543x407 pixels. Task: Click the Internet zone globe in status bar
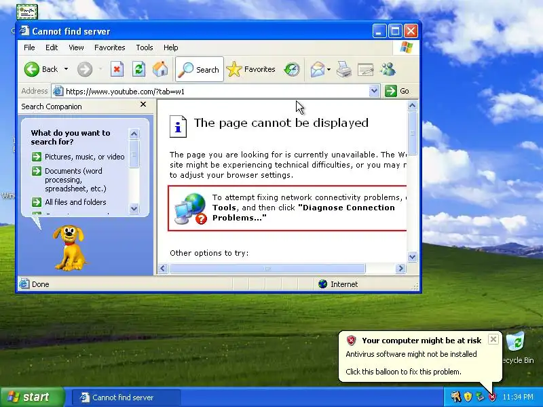click(323, 284)
